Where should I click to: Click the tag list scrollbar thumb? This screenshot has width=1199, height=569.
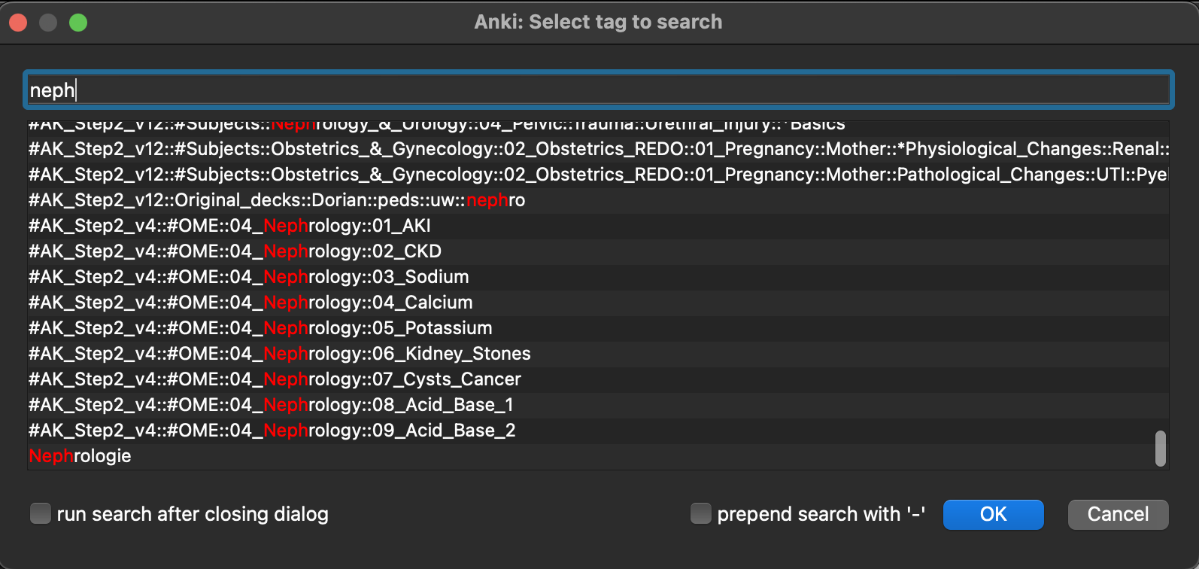(x=1161, y=449)
